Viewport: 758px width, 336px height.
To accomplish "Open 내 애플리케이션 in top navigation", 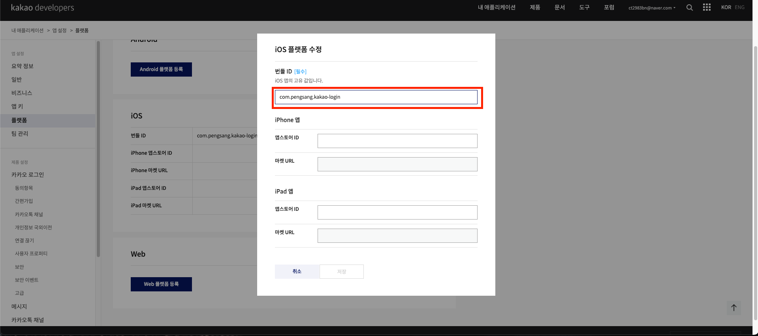I will pyautogui.click(x=497, y=8).
